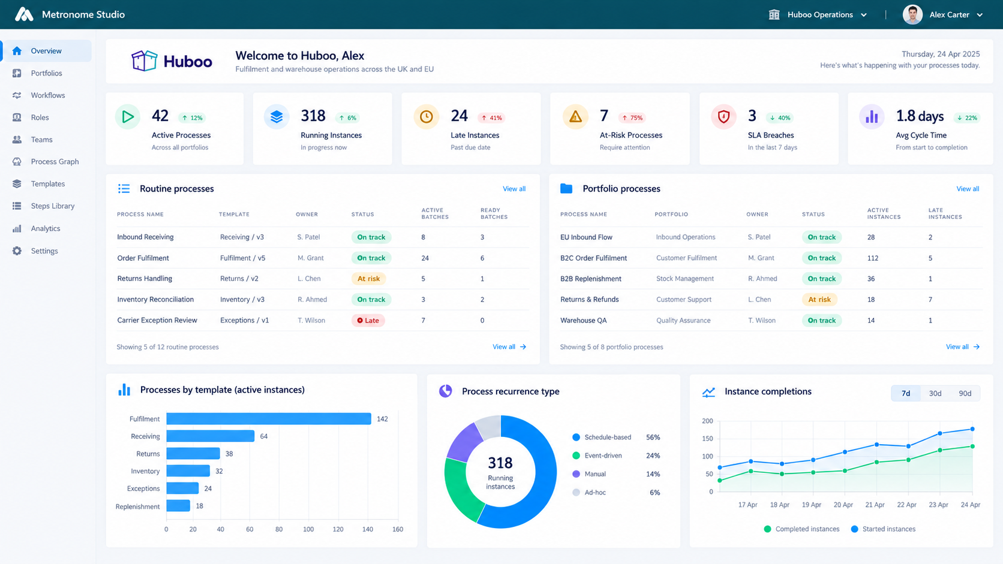Viewport: 1003px width, 564px height.
Task: Click the Process recurrence type pie icon
Action: [x=445, y=391]
